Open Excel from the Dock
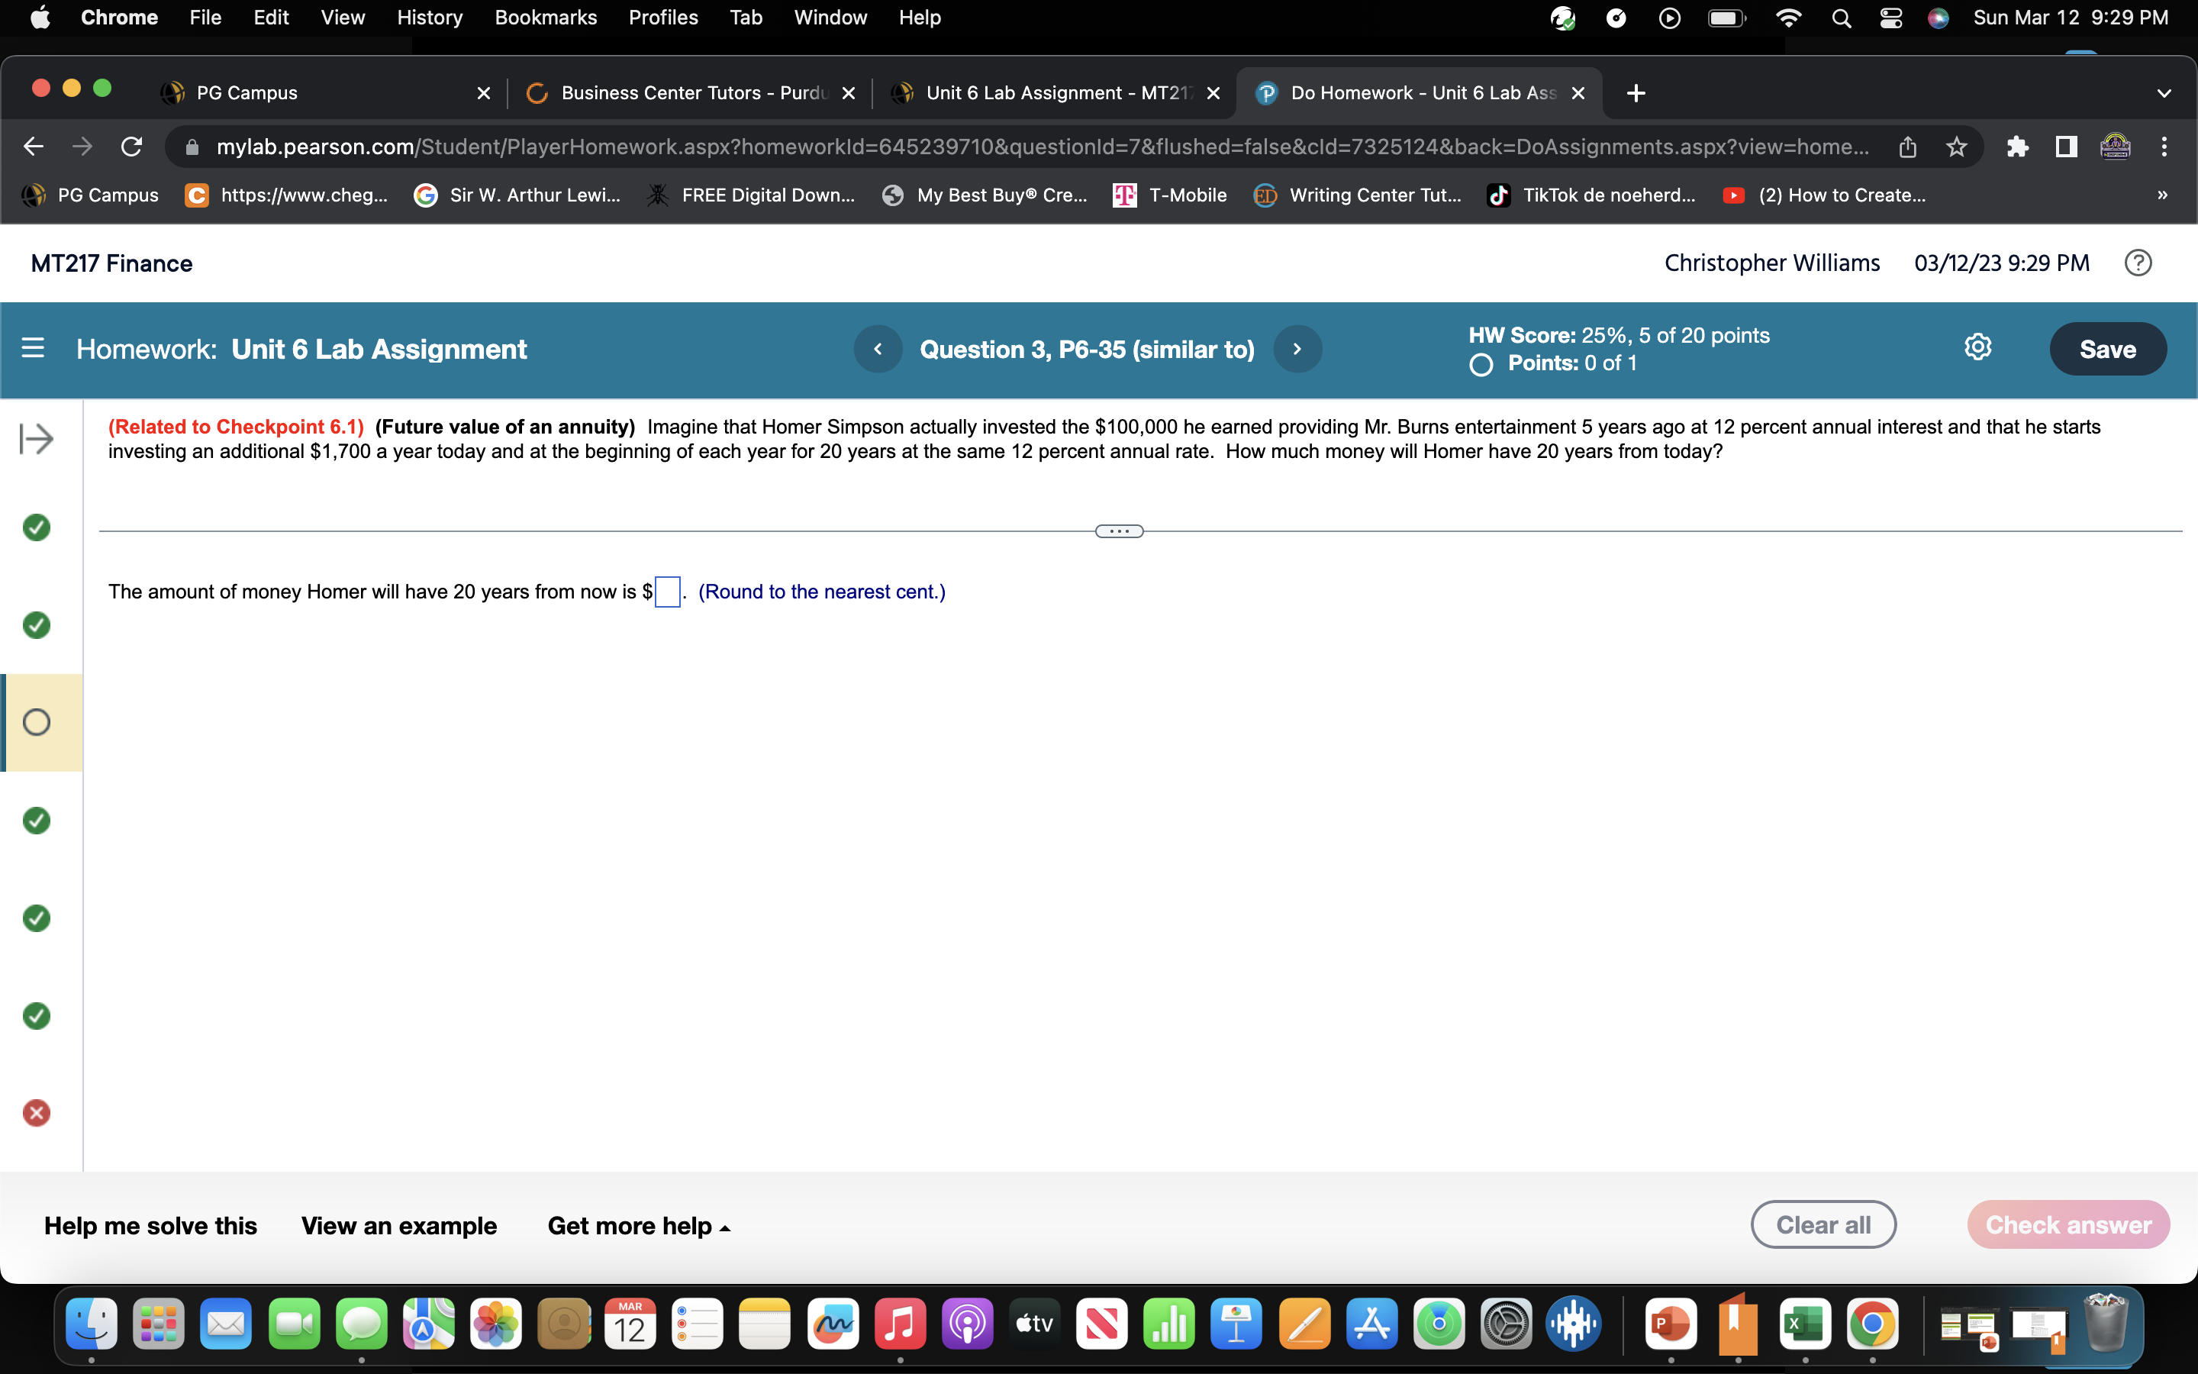The width and height of the screenshot is (2198, 1374). click(x=1804, y=1324)
